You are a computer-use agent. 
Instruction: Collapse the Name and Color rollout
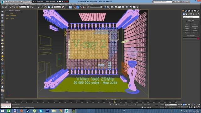[191, 36]
